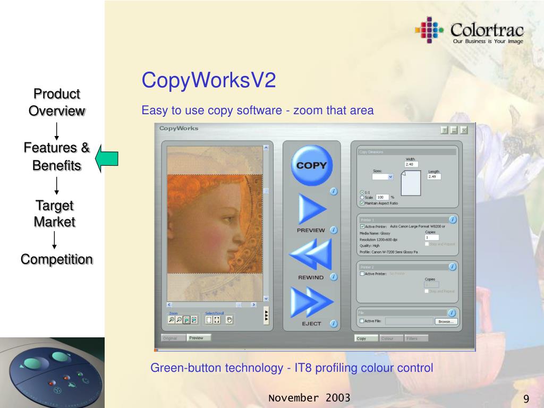Open info icon next to COPY button
The height and width of the screenshot is (408, 544).
coord(334,191)
